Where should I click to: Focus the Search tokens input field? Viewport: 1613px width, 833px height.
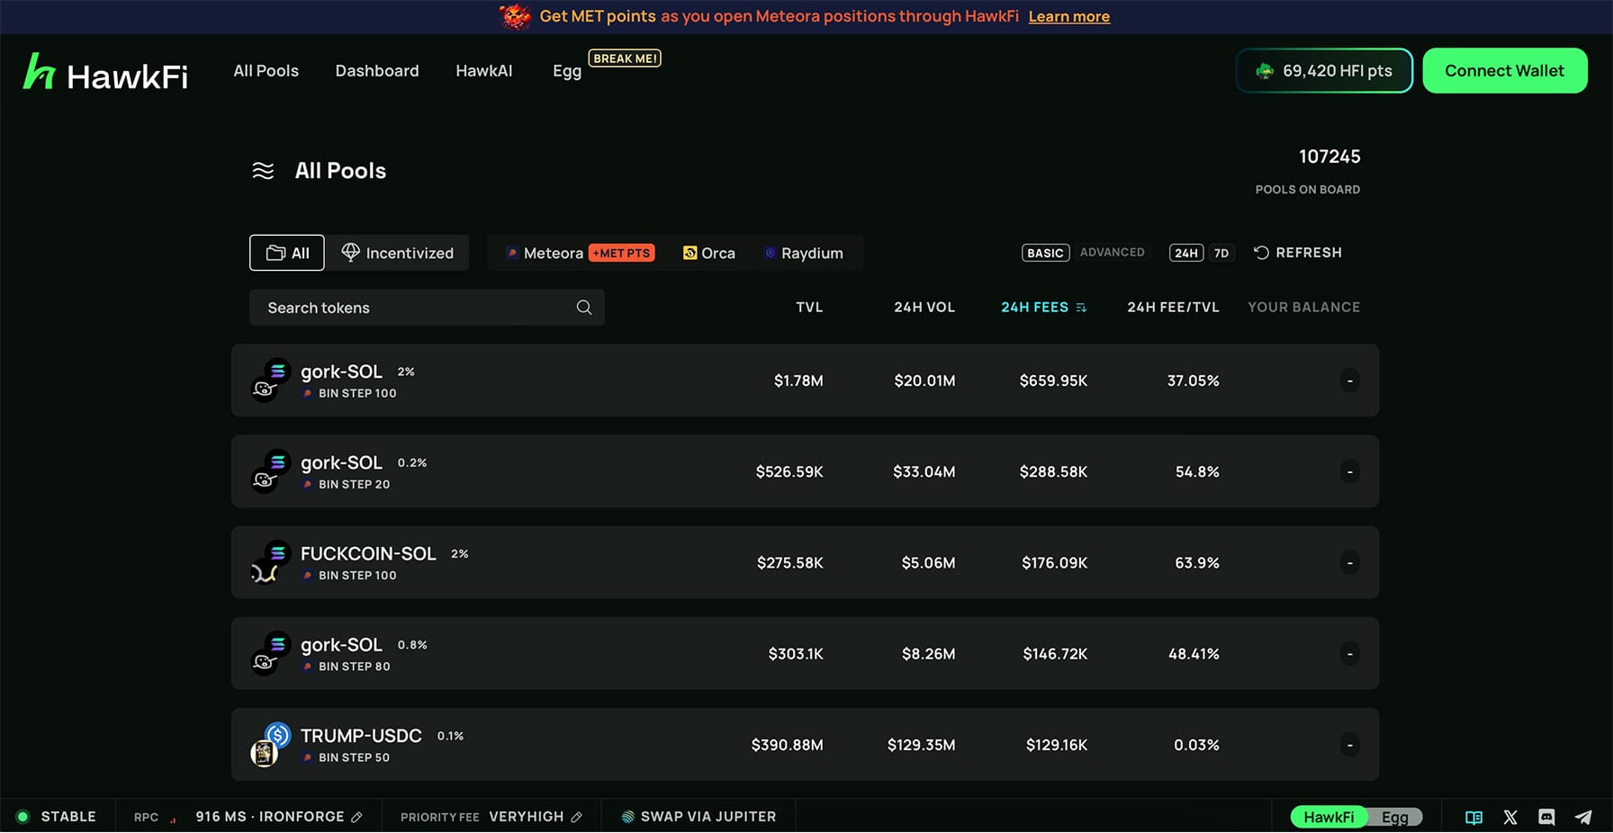(x=414, y=308)
